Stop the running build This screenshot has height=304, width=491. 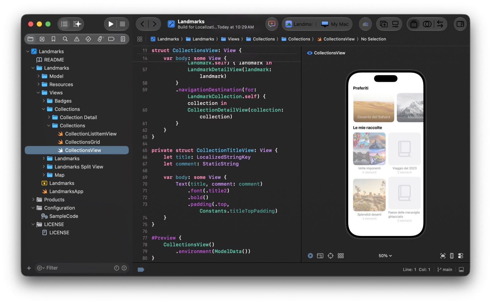point(122,24)
